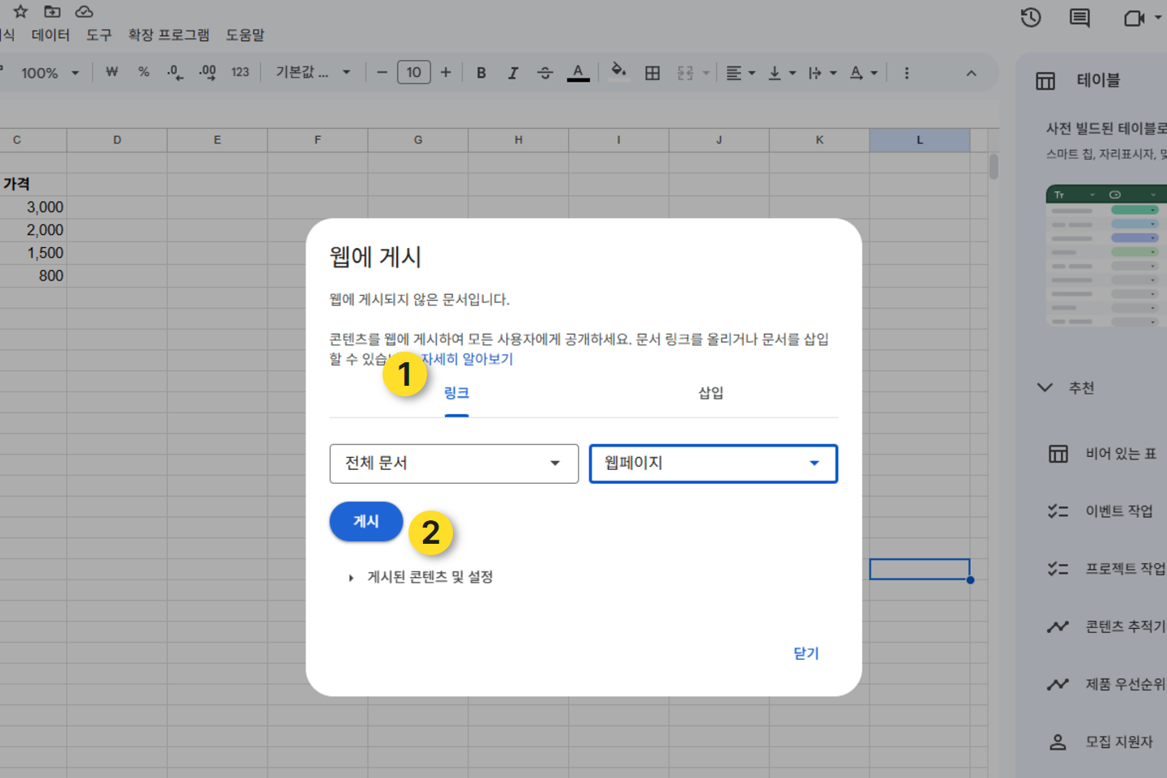Screen dimensions: 1167x778
Task: Open version history clock icon
Action: [1031, 18]
